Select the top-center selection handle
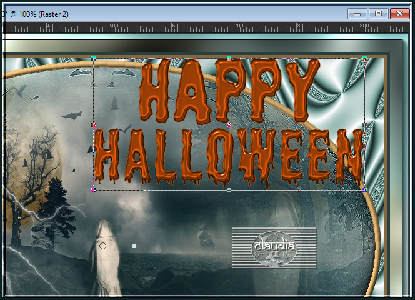The width and height of the screenshot is (415, 300). tap(229, 58)
